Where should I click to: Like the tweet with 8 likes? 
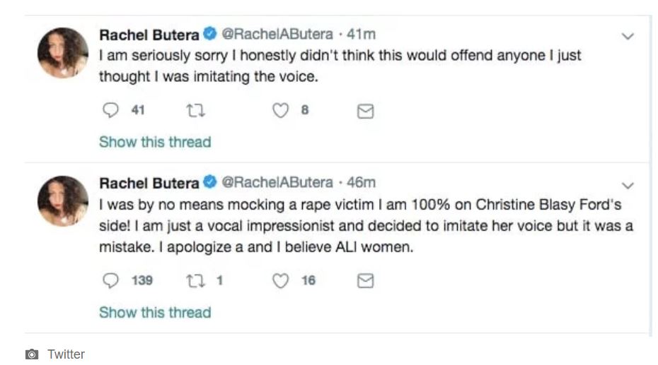281,111
